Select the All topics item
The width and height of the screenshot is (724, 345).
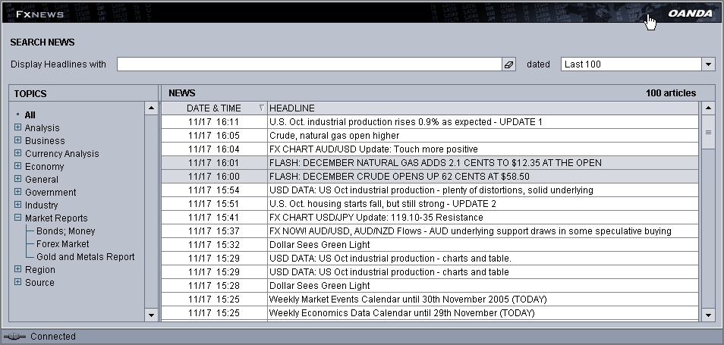[x=30, y=115]
